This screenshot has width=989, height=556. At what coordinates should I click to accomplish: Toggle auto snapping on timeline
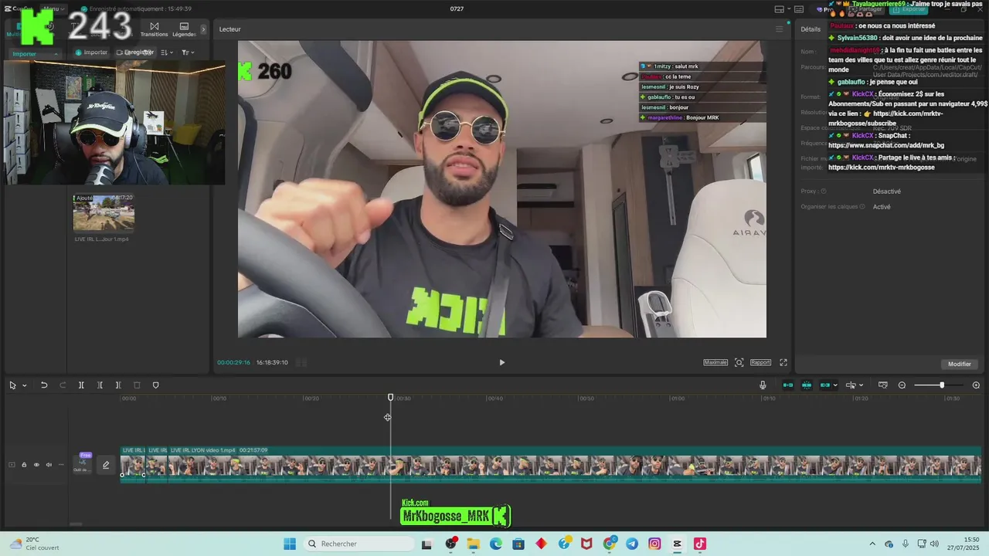point(806,385)
